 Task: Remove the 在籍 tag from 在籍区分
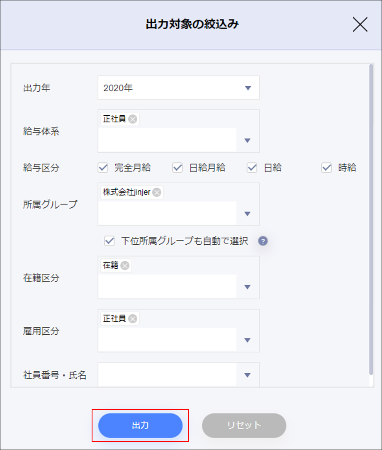(124, 266)
